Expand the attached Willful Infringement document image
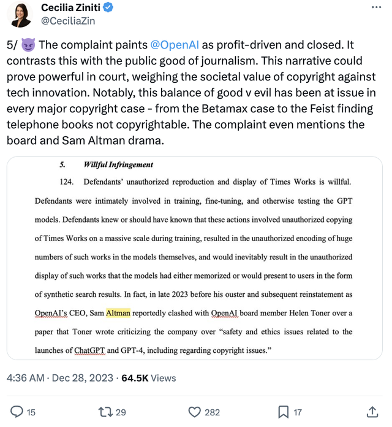The width and height of the screenshot is (392, 427). coord(194,258)
